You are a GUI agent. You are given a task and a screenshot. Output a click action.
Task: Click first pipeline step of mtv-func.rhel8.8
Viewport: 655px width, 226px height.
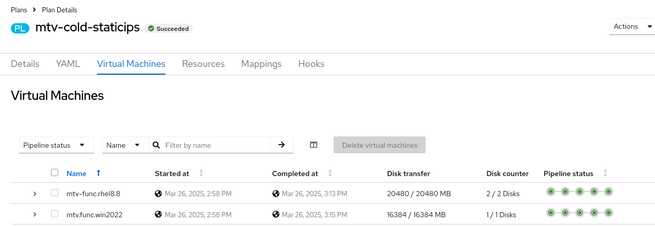click(551, 192)
